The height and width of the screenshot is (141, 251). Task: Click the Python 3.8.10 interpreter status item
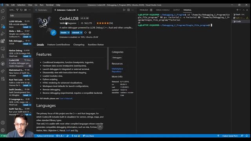(x=45, y=136)
